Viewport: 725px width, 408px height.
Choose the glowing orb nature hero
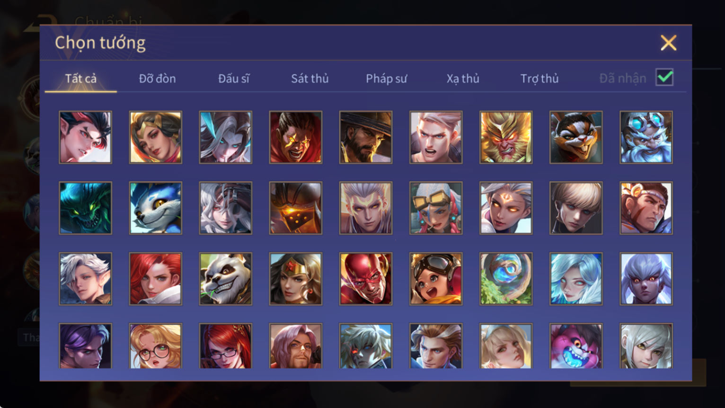506,279
